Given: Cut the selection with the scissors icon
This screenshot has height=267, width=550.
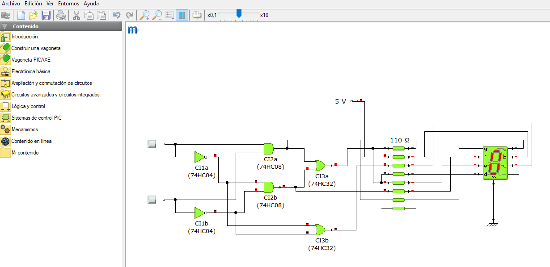Looking at the screenshot, I should coord(76,15).
